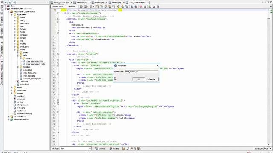The image size is (273, 153).
Task: Open the Histórico view
Action: (x=71, y=6)
